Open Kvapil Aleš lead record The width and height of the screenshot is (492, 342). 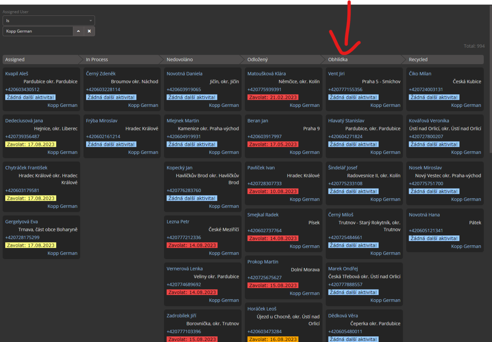17,74
